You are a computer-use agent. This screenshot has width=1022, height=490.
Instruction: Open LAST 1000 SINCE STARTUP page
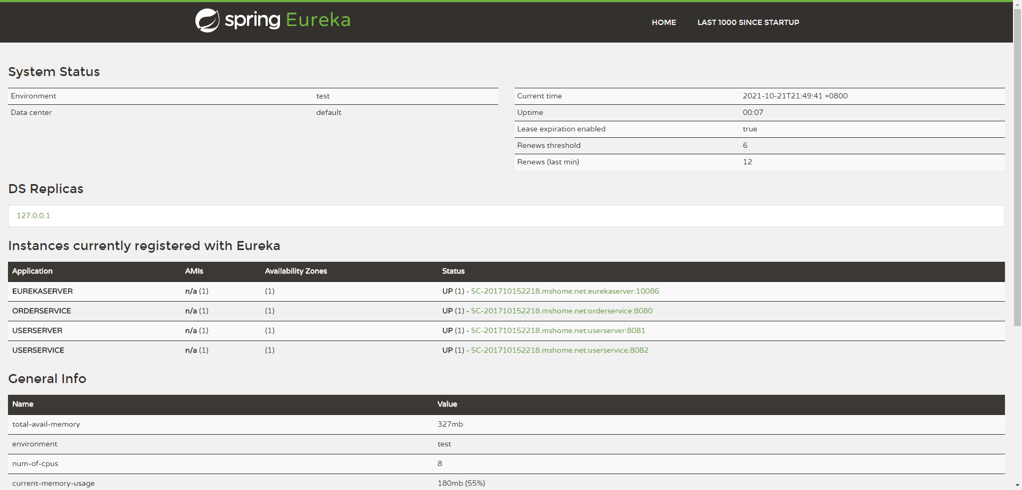(x=748, y=22)
